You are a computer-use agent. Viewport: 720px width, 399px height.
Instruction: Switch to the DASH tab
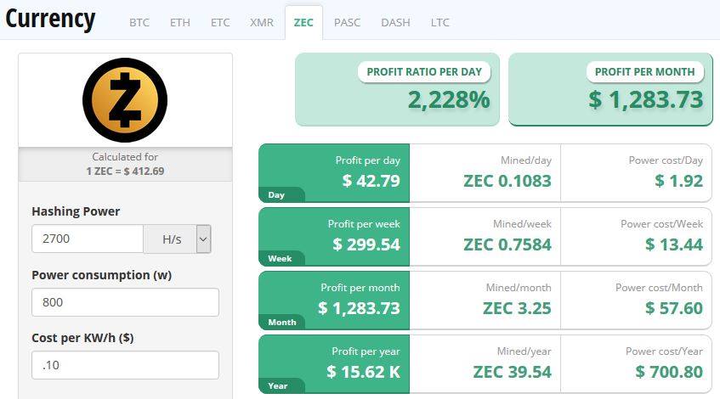395,22
